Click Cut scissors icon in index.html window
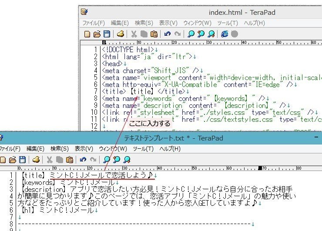 point(134,34)
